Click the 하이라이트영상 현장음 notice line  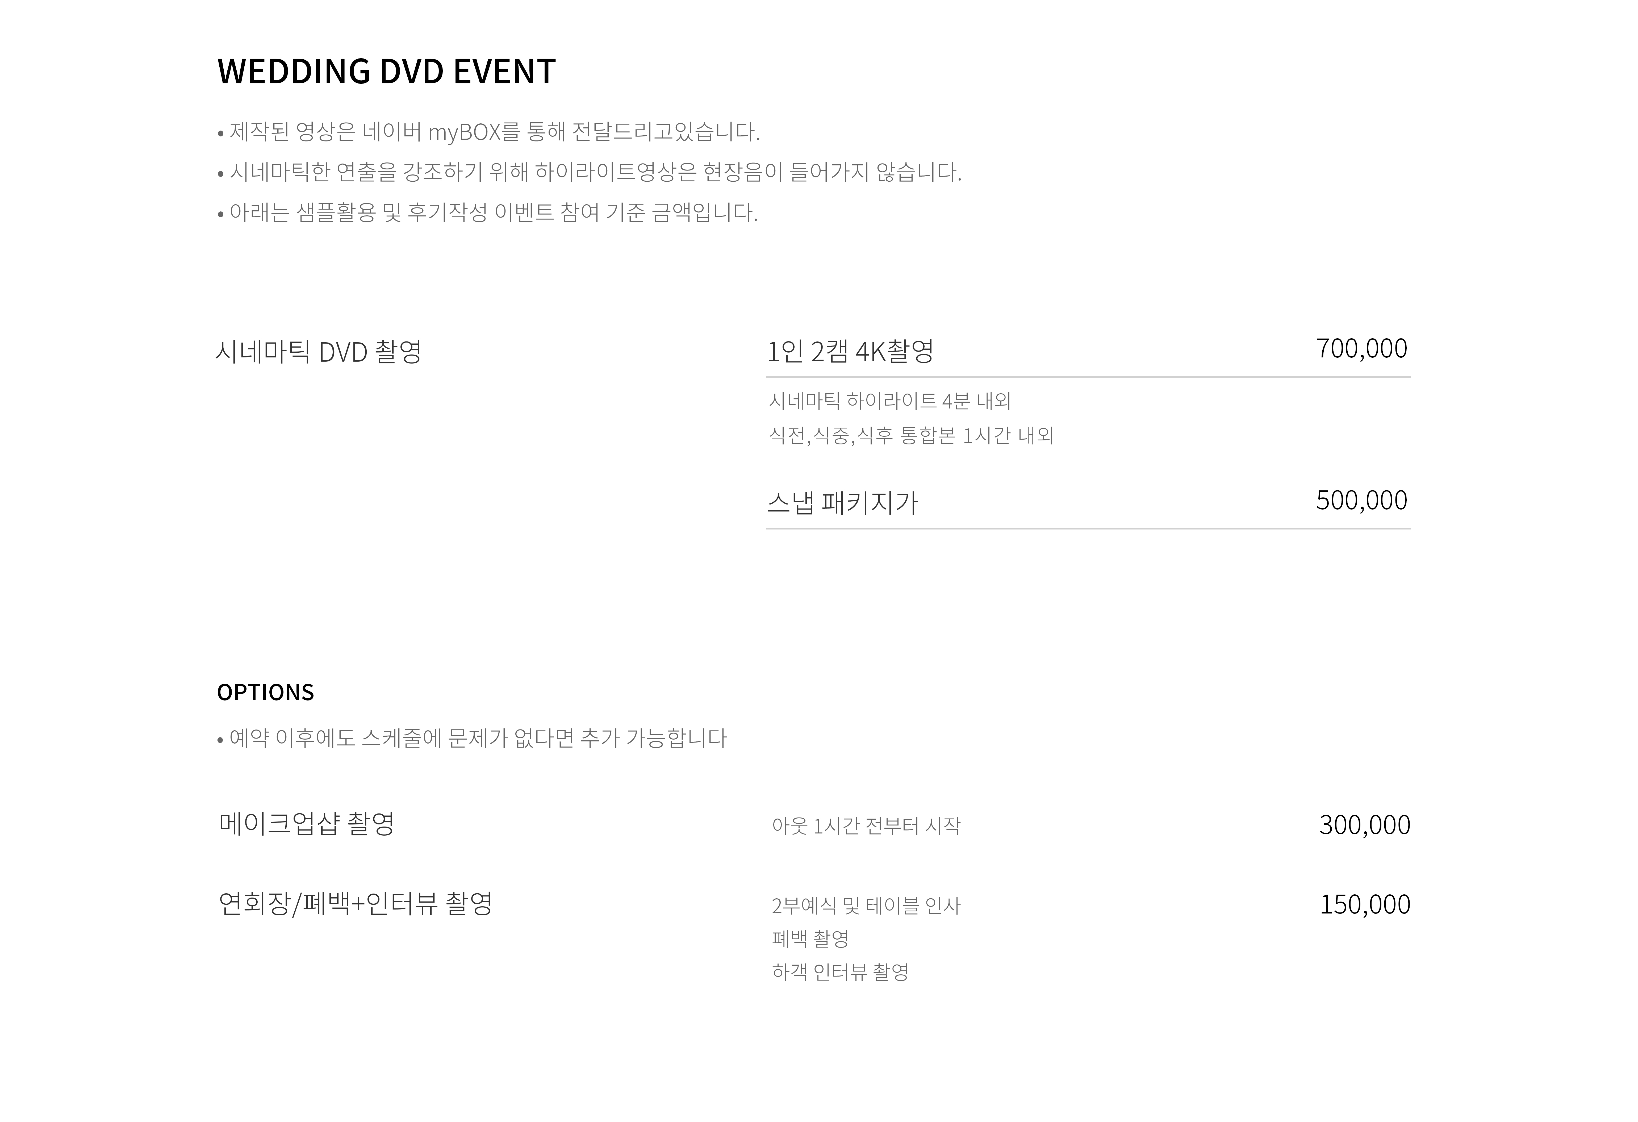[x=589, y=172]
